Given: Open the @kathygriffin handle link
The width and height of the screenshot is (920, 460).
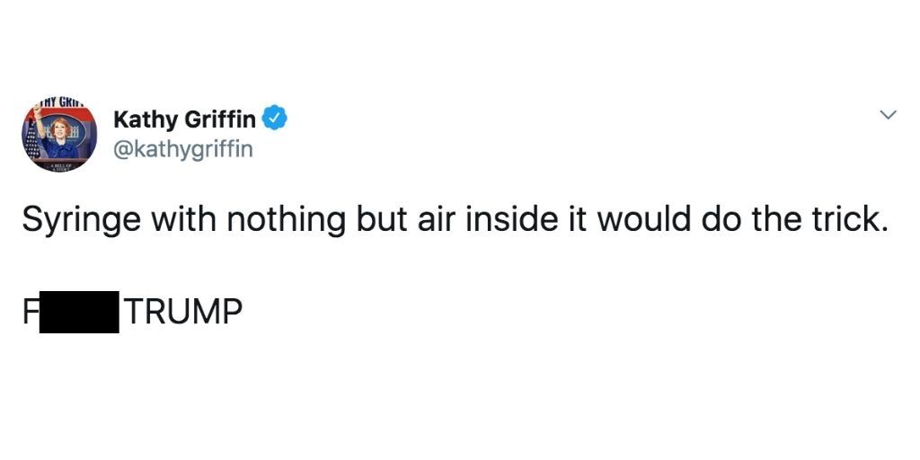Looking at the screenshot, I should (183, 149).
